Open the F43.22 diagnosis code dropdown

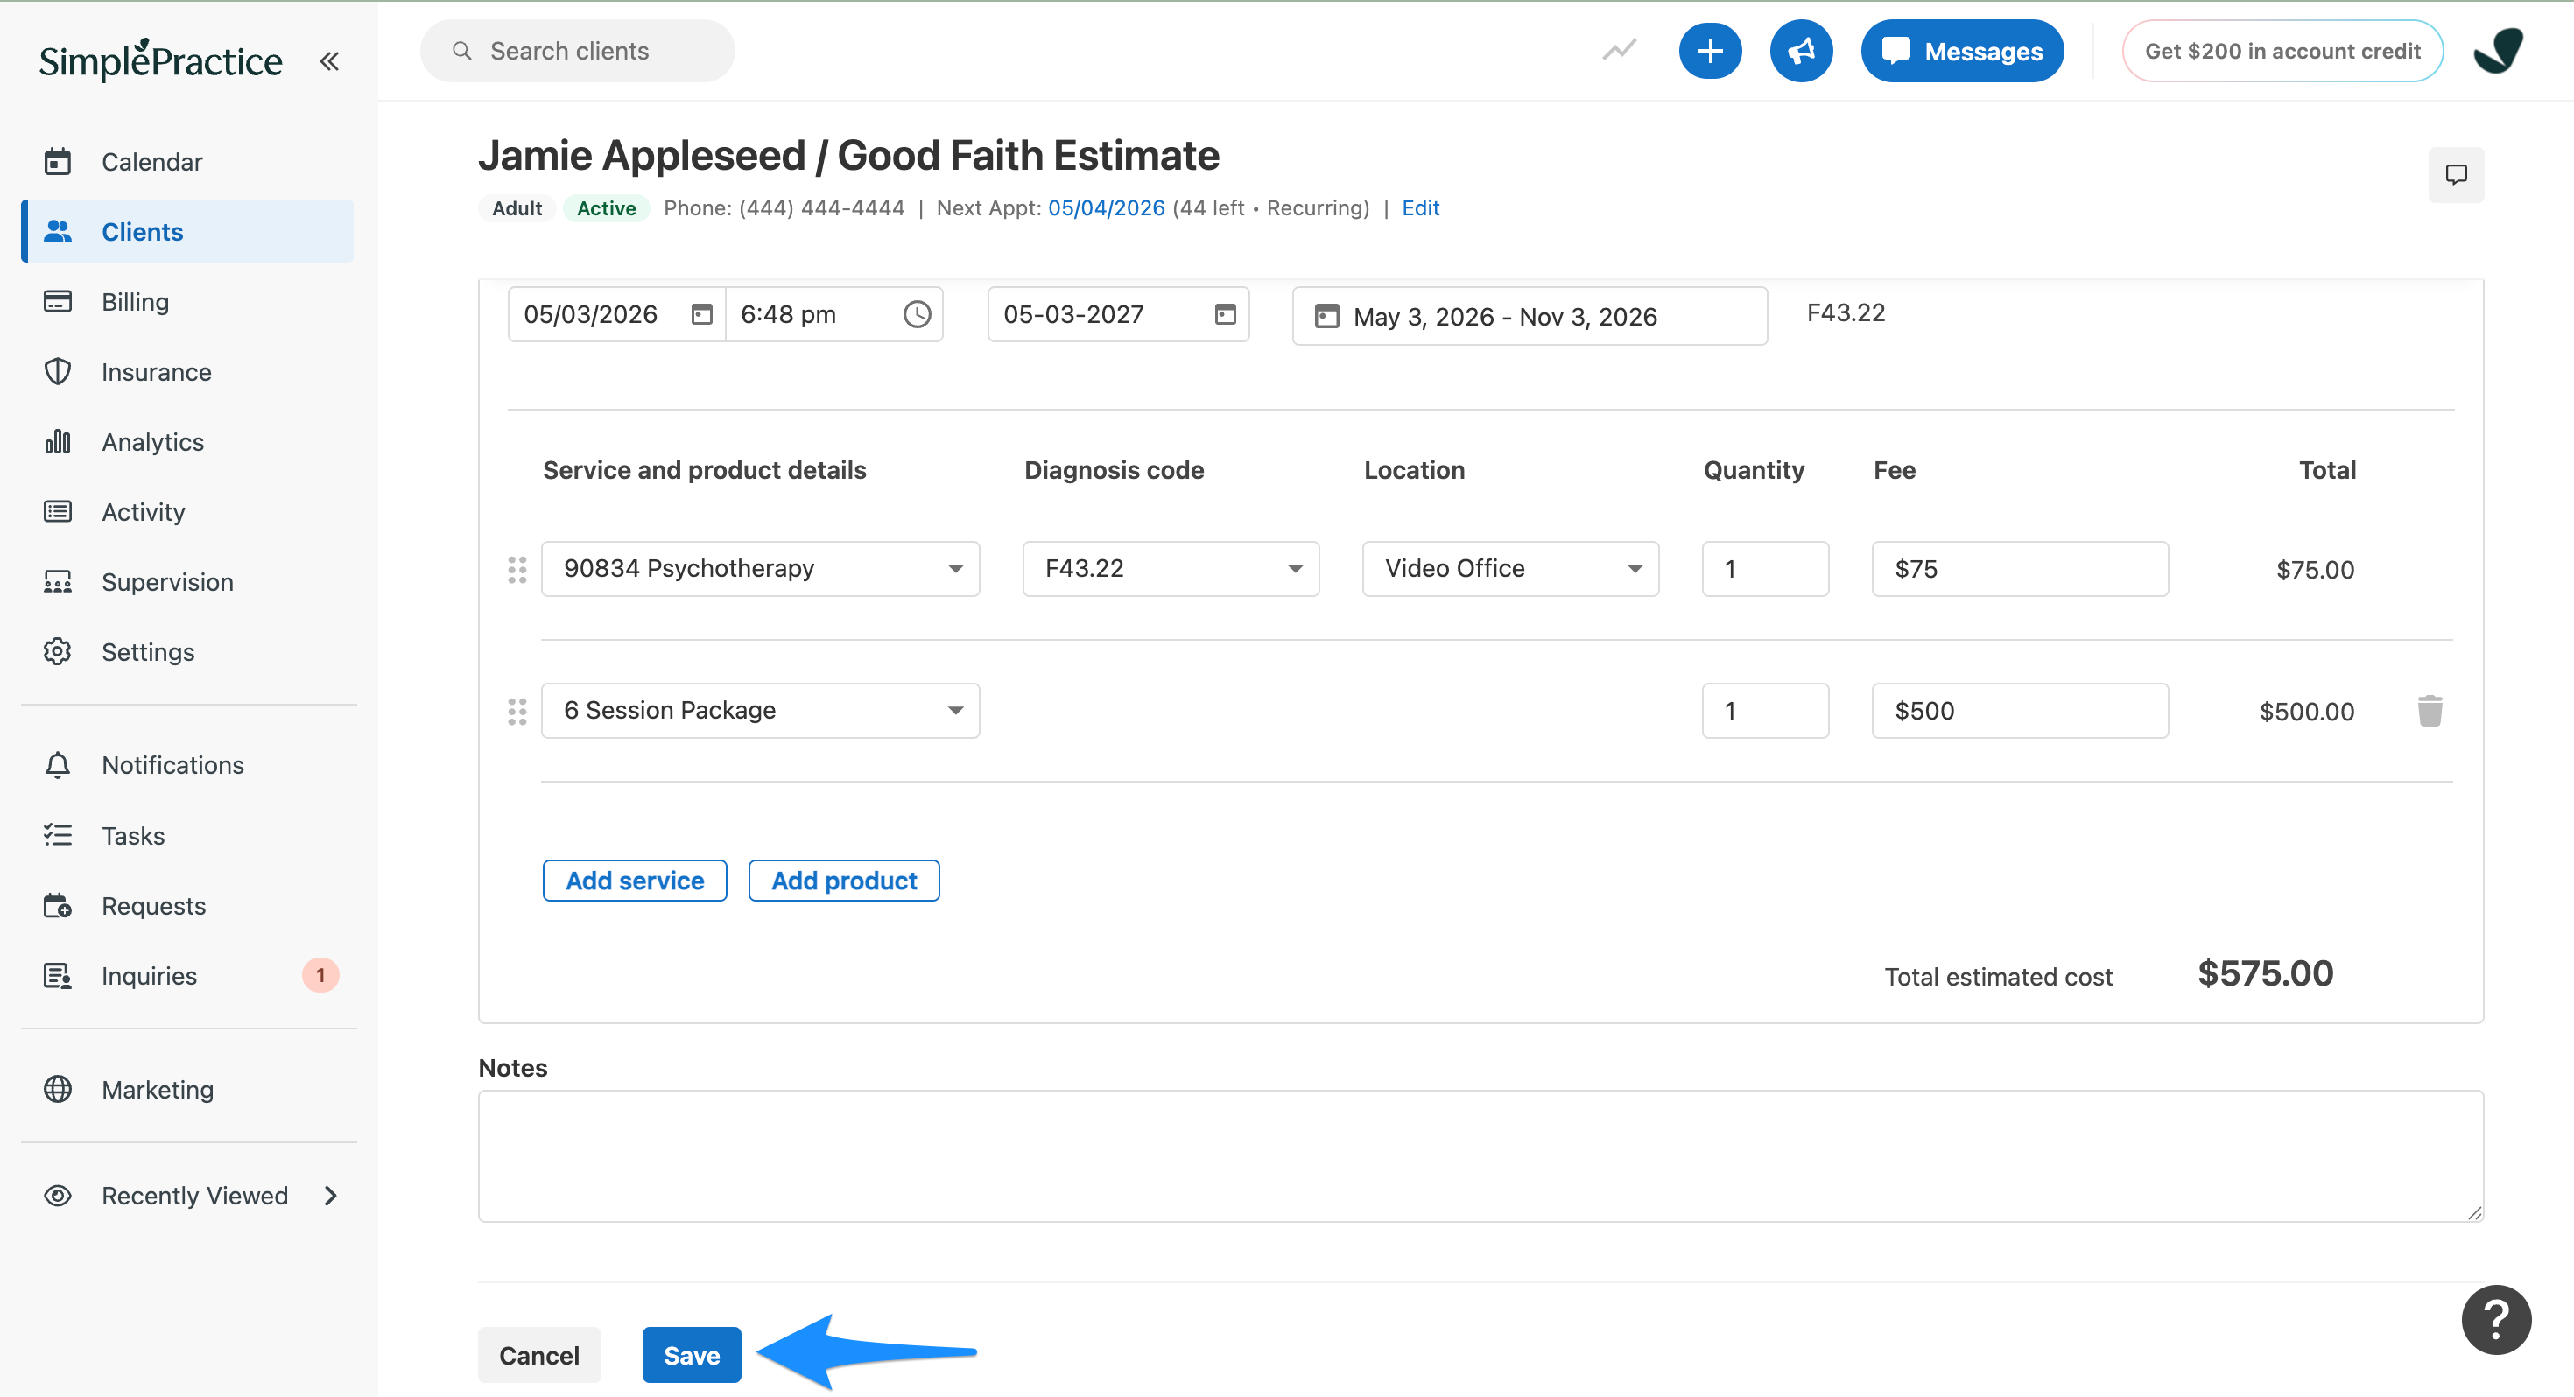tap(1170, 569)
